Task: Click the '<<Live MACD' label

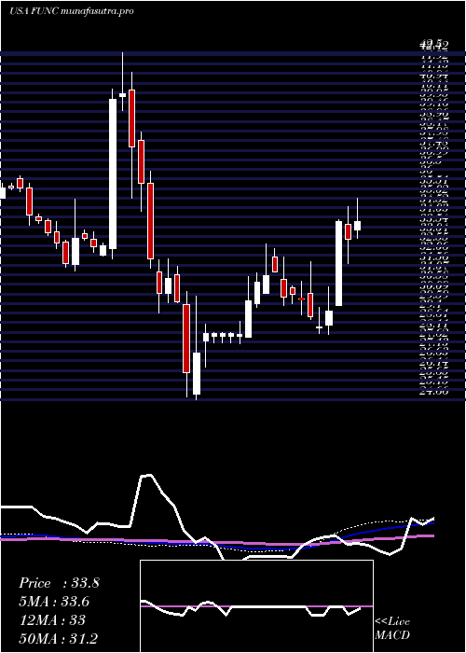Action: click(x=392, y=629)
